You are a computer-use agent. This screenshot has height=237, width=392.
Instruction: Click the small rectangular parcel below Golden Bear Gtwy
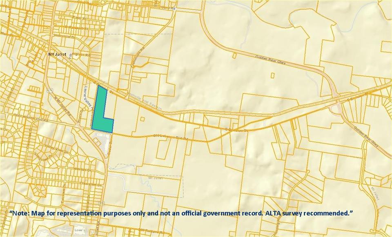272,75
